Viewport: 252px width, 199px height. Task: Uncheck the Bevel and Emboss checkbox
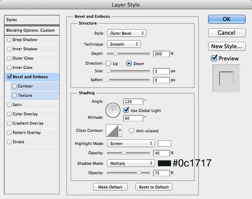(10, 76)
